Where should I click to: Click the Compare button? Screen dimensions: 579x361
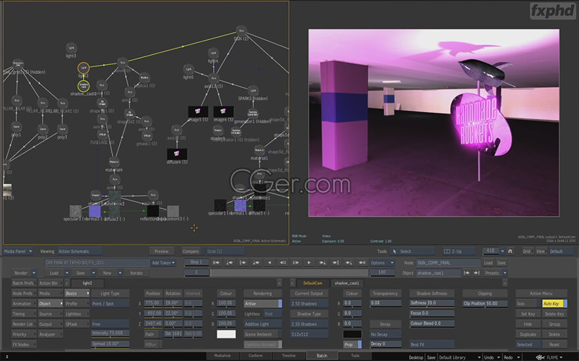191,251
